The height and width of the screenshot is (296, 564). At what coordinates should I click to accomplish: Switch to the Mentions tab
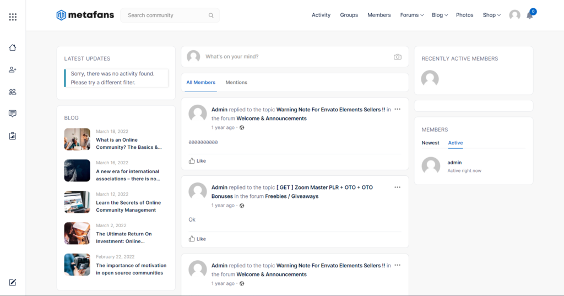[x=236, y=83]
